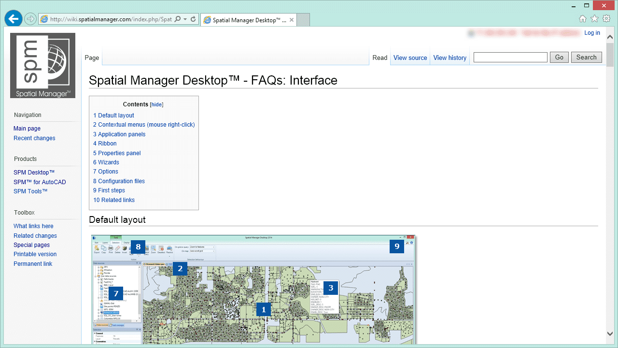
Task: Jump to 4 Ribbon section
Action: pyautogui.click(x=105, y=144)
